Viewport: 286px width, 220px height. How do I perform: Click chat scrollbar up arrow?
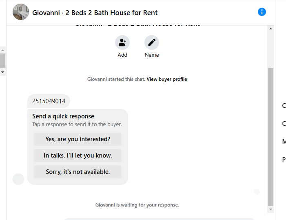[x=270, y=29]
